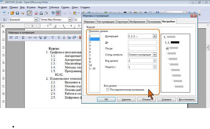
Task: Click the Удалить button
Action: [126, 99]
